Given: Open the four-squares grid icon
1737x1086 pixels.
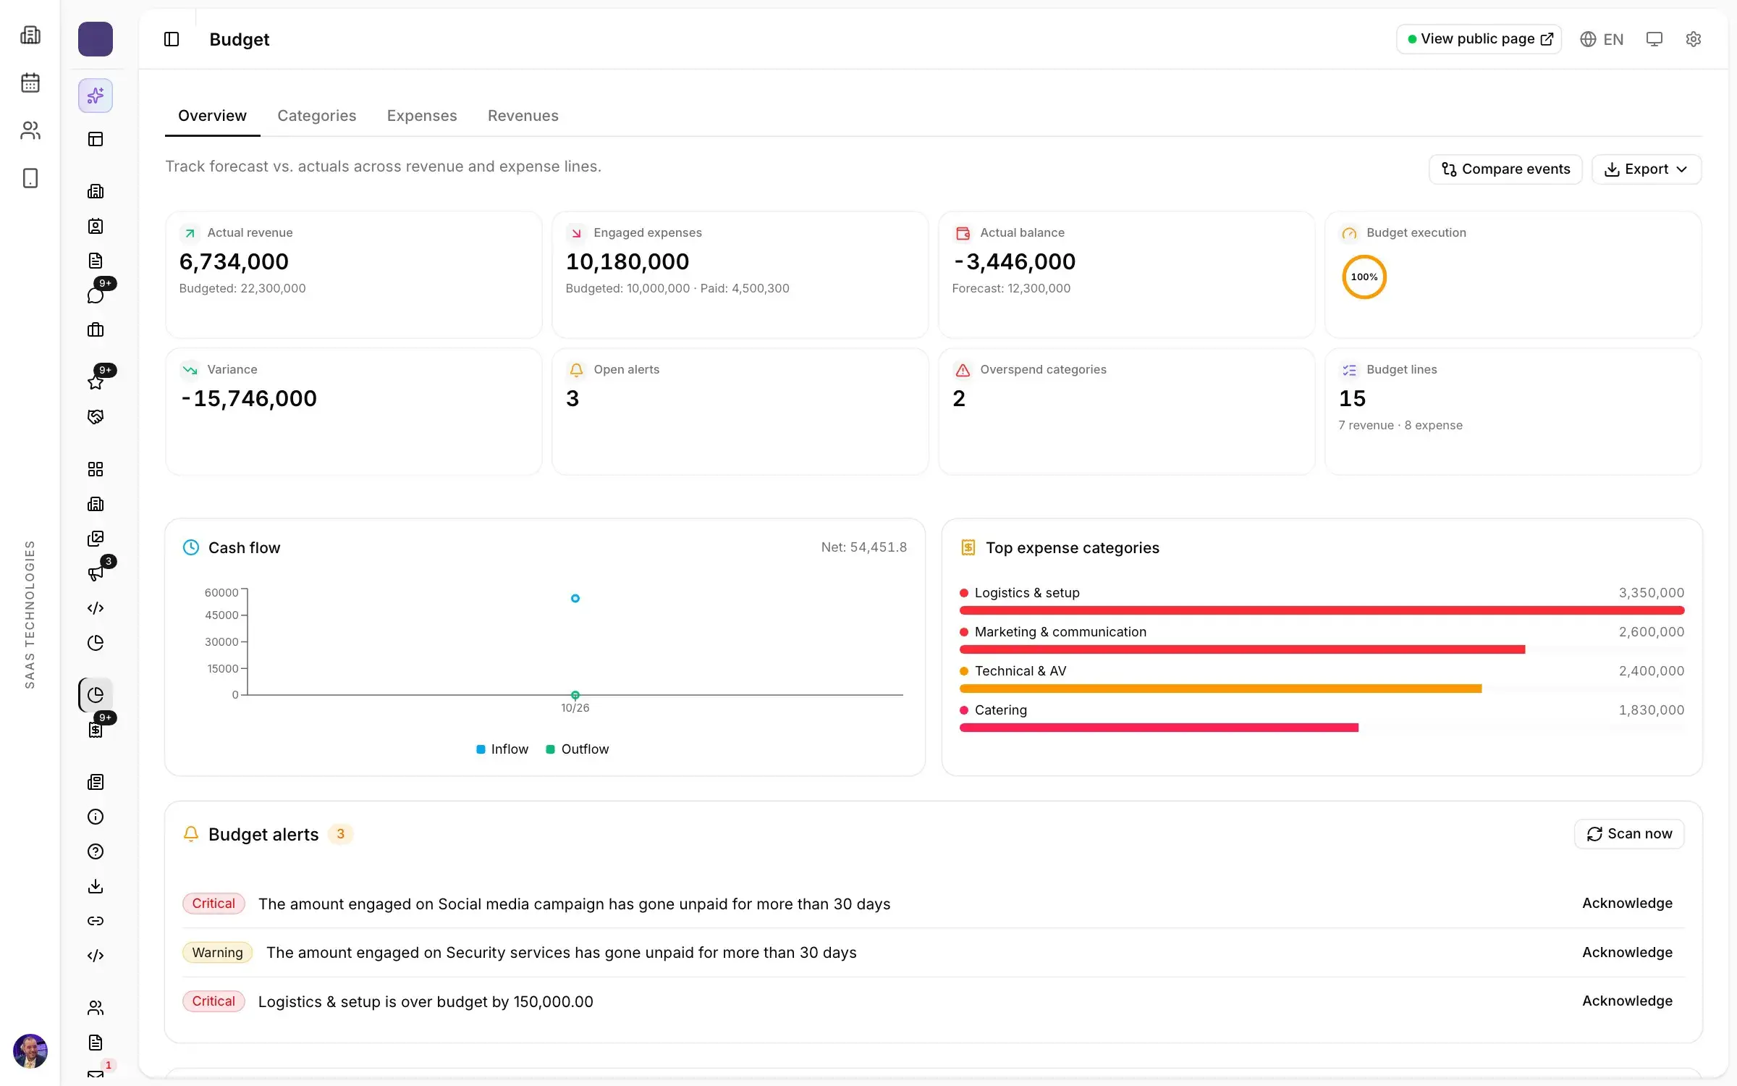Looking at the screenshot, I should (x=96, y=469).
